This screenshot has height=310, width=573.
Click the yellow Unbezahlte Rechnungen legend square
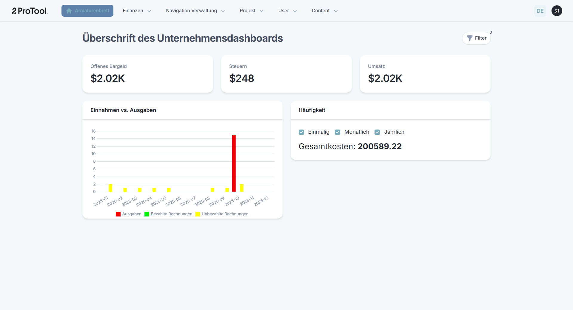198,214
